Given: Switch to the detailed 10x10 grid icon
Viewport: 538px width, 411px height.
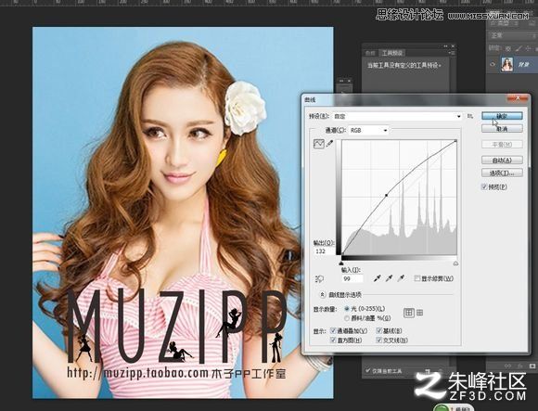Looking at the screenshot, I should tap(419, 313).
